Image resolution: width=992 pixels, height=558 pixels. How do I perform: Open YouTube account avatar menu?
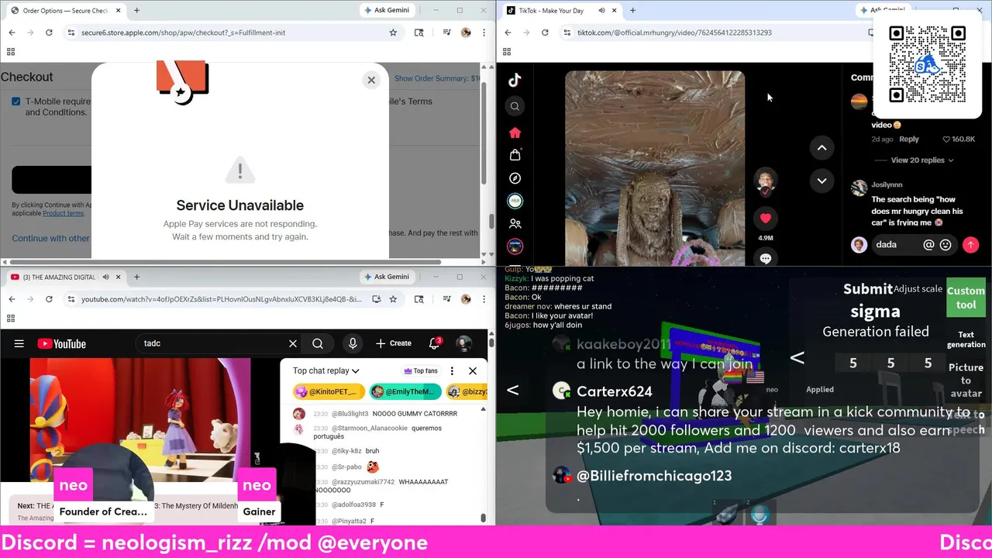(x=463, y=343)
